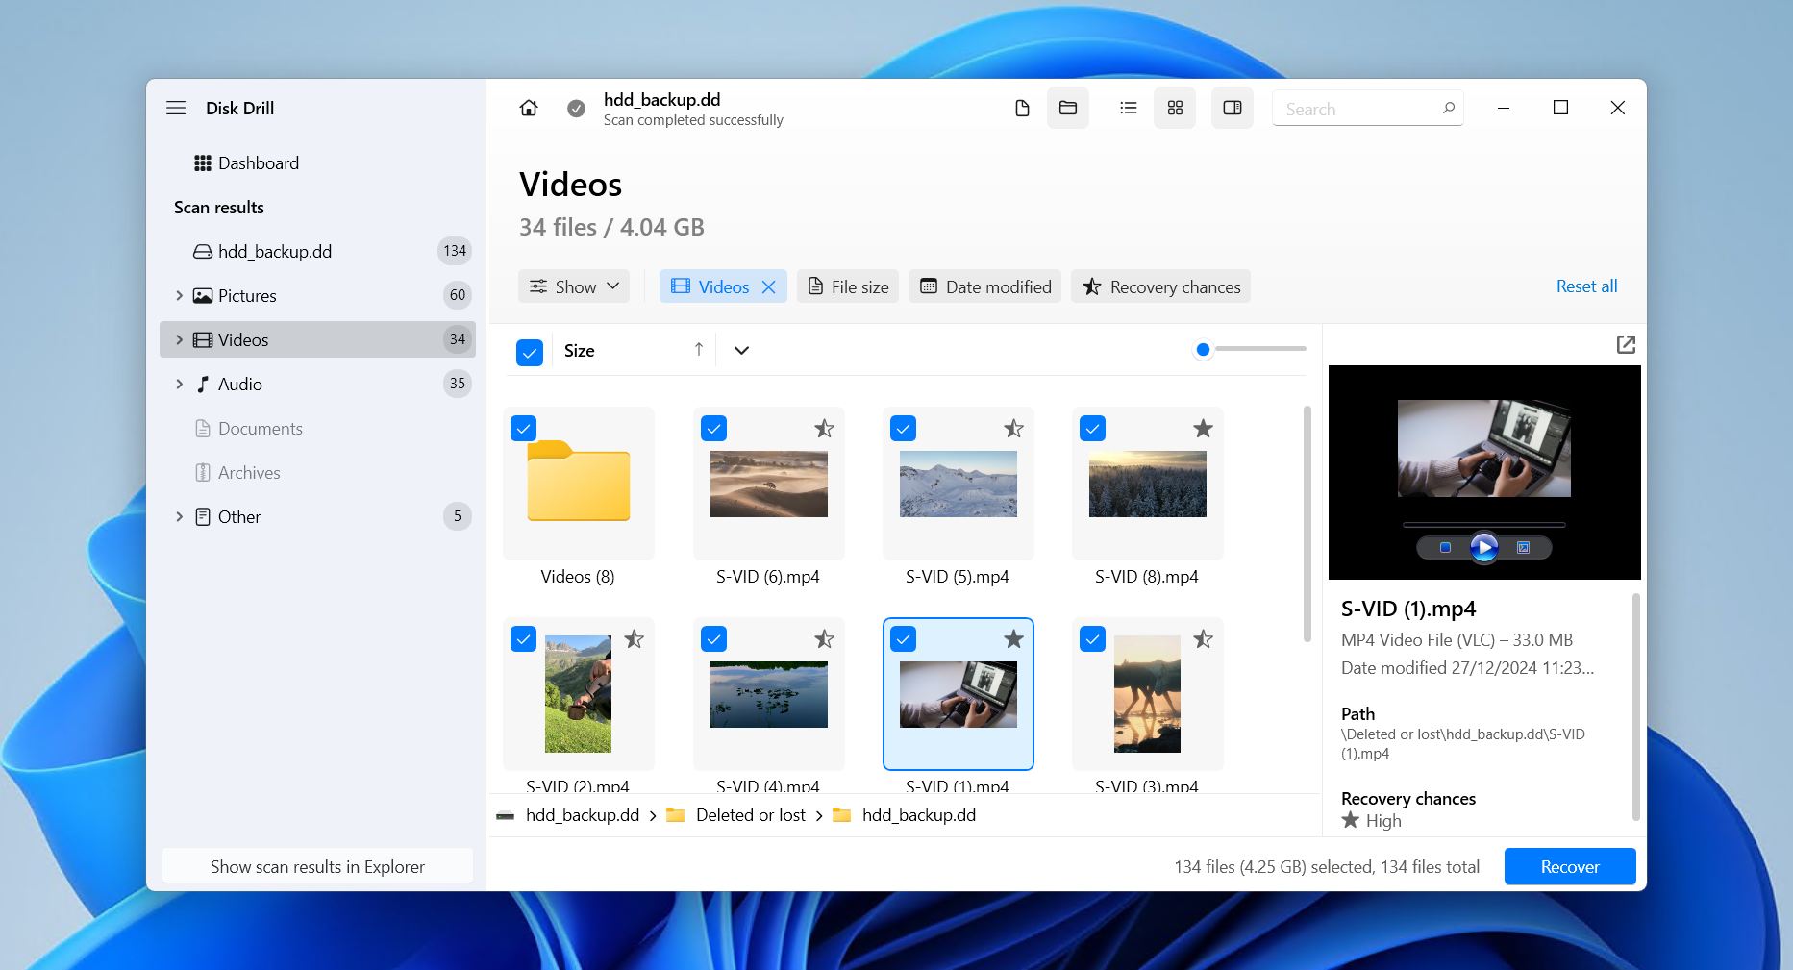Switch to list view
This screenshot has height=970, width=1793.
(1127, 108)
